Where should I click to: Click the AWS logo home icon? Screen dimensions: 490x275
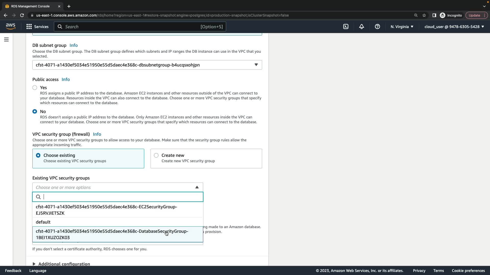(x=10, y=26)
